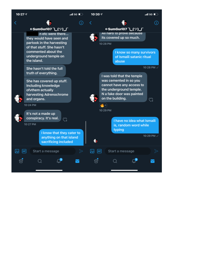
Task: Tap the header profile avatar in right chat
Action: [124, 23]
